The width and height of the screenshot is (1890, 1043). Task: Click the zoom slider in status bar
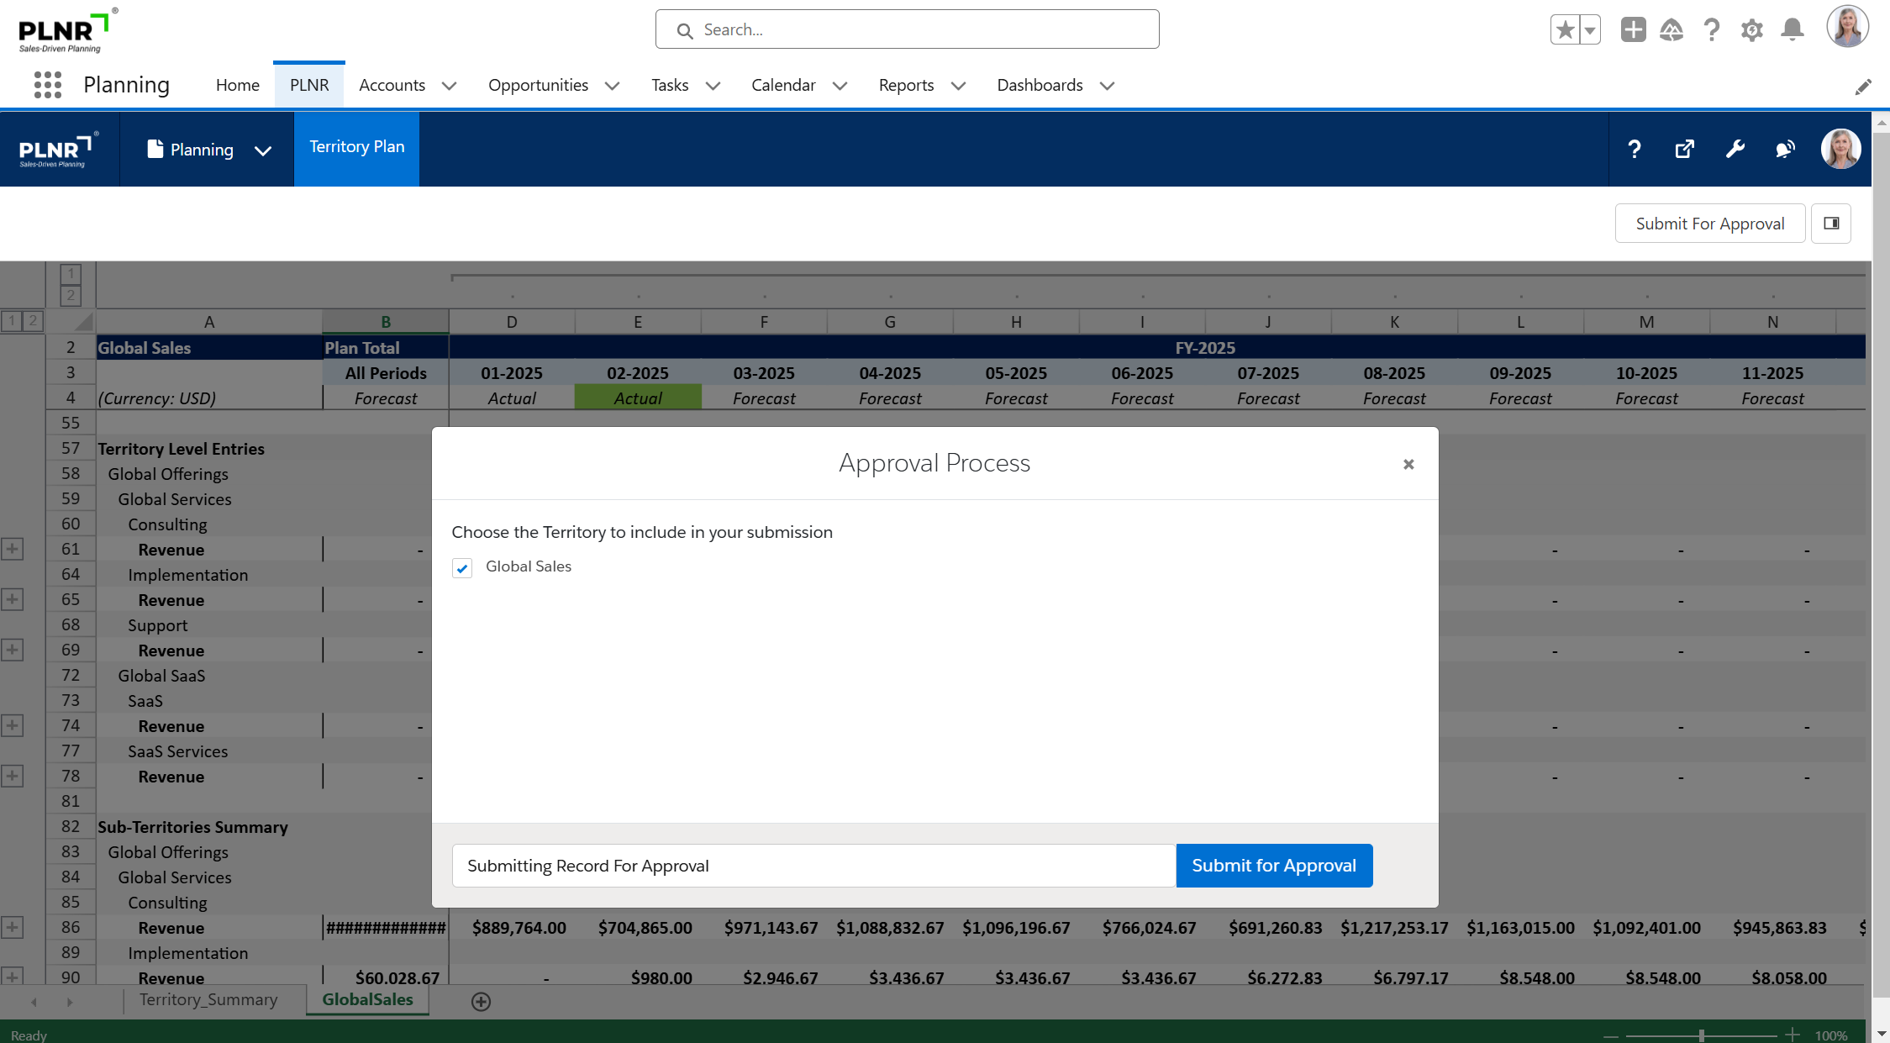(x=1701, y=1035)
